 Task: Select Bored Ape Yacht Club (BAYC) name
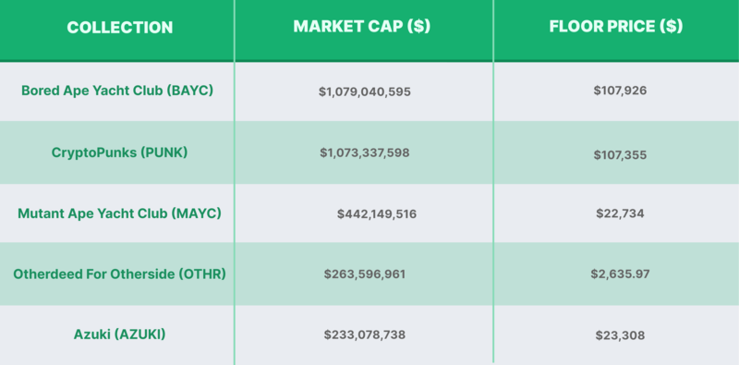117,90
